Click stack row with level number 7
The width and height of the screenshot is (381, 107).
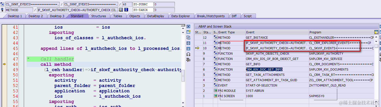point(285,64)
